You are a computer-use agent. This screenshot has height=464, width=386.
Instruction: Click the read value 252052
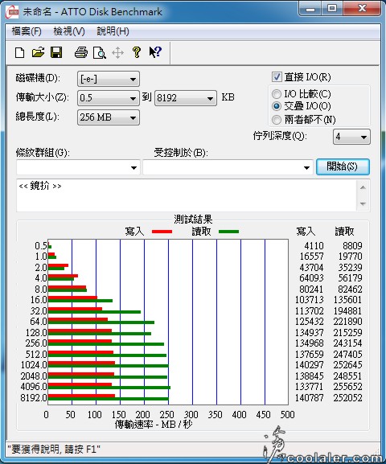348,398
